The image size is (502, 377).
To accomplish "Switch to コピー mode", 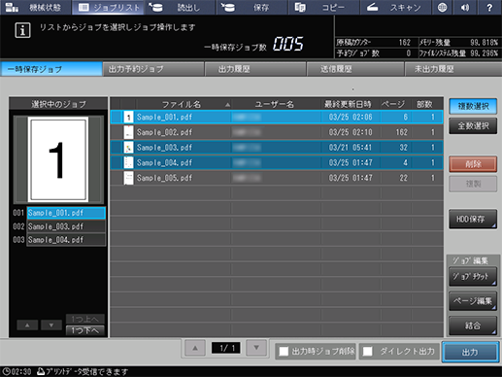I will pyautogui.click(x=324, y=7).
